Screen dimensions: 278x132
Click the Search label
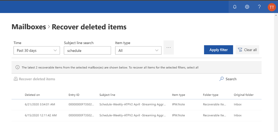(231, 79)
